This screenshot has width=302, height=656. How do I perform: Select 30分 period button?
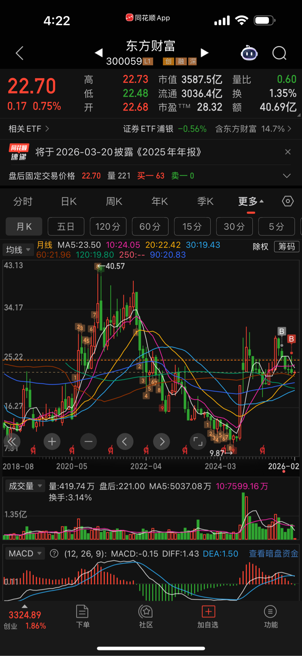(x=234, y=227)
